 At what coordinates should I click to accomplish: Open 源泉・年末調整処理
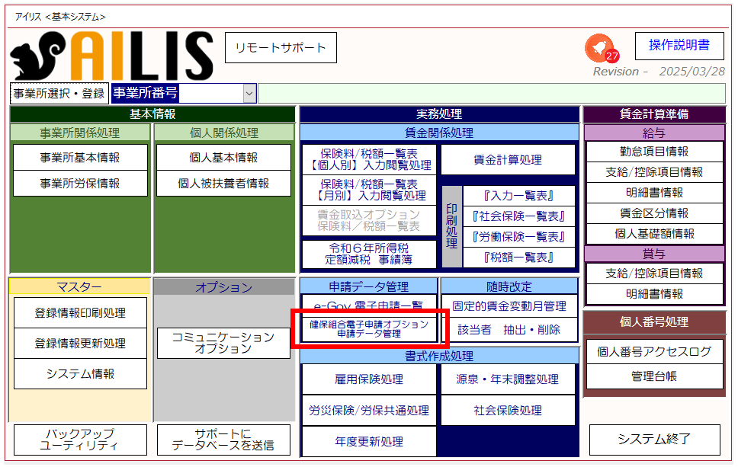pos(507,379)
